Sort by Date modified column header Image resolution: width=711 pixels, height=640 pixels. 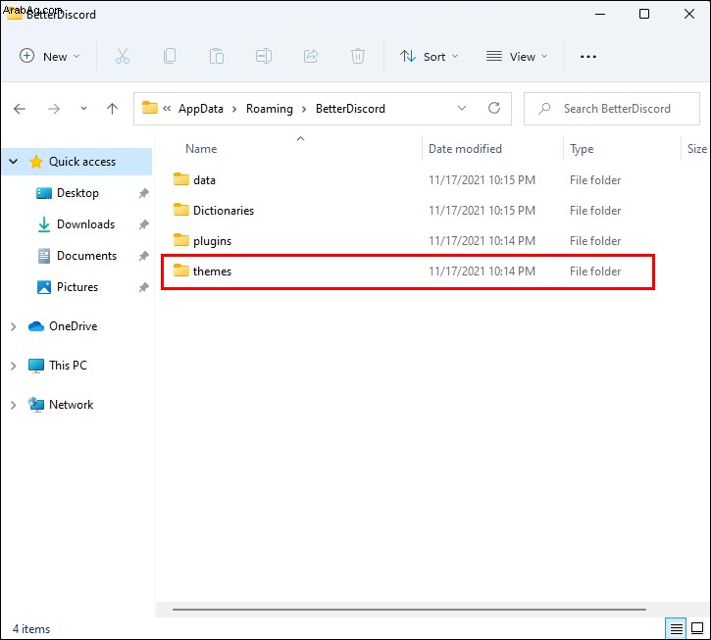click(465, 149)
